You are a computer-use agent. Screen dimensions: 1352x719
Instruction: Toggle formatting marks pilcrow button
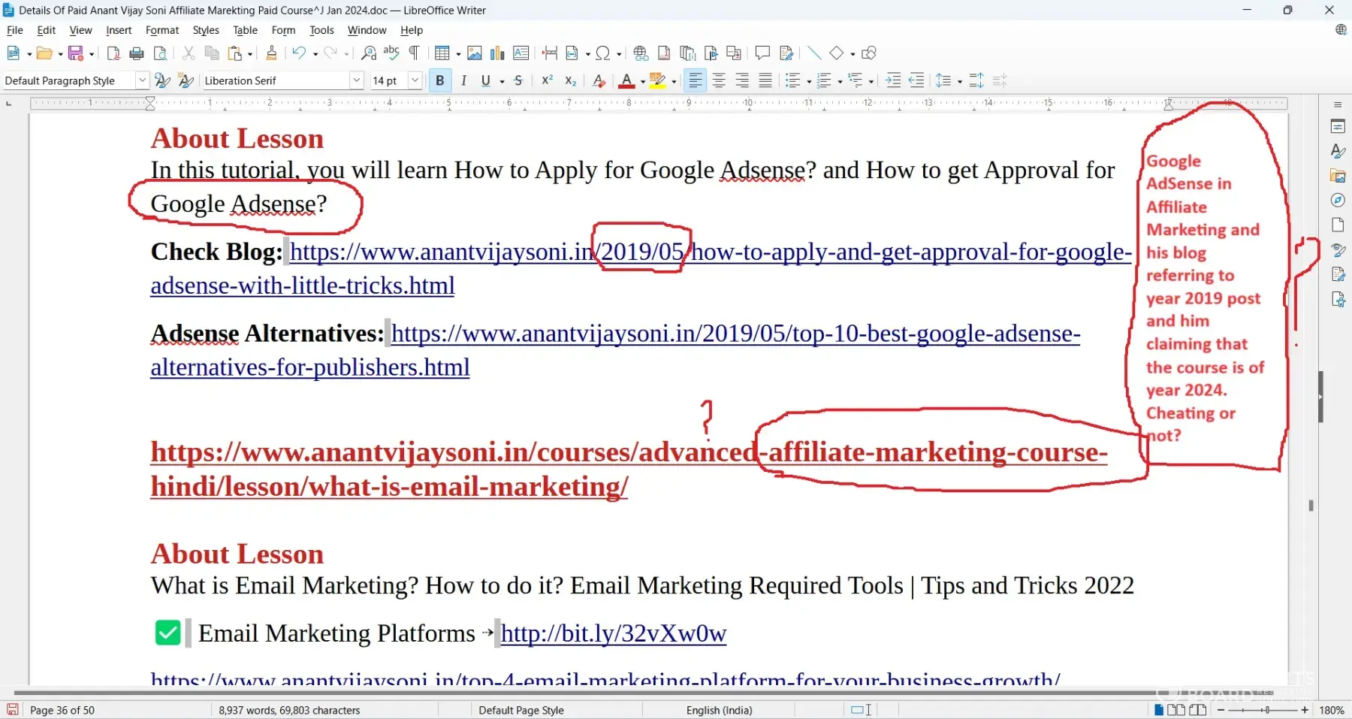click(x=414, y=53)
